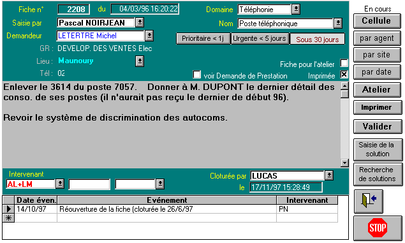
Task: Click the DEVELOP. DES VENTES Elec text
Action: click(105, 48)
